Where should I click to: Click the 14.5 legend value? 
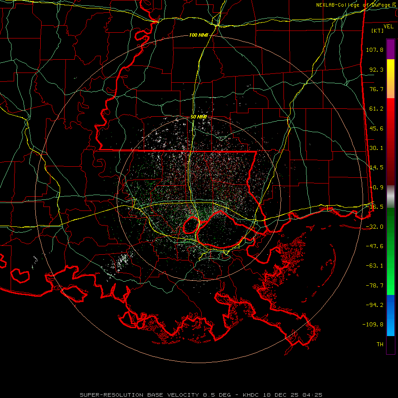[x=376, y=168]
